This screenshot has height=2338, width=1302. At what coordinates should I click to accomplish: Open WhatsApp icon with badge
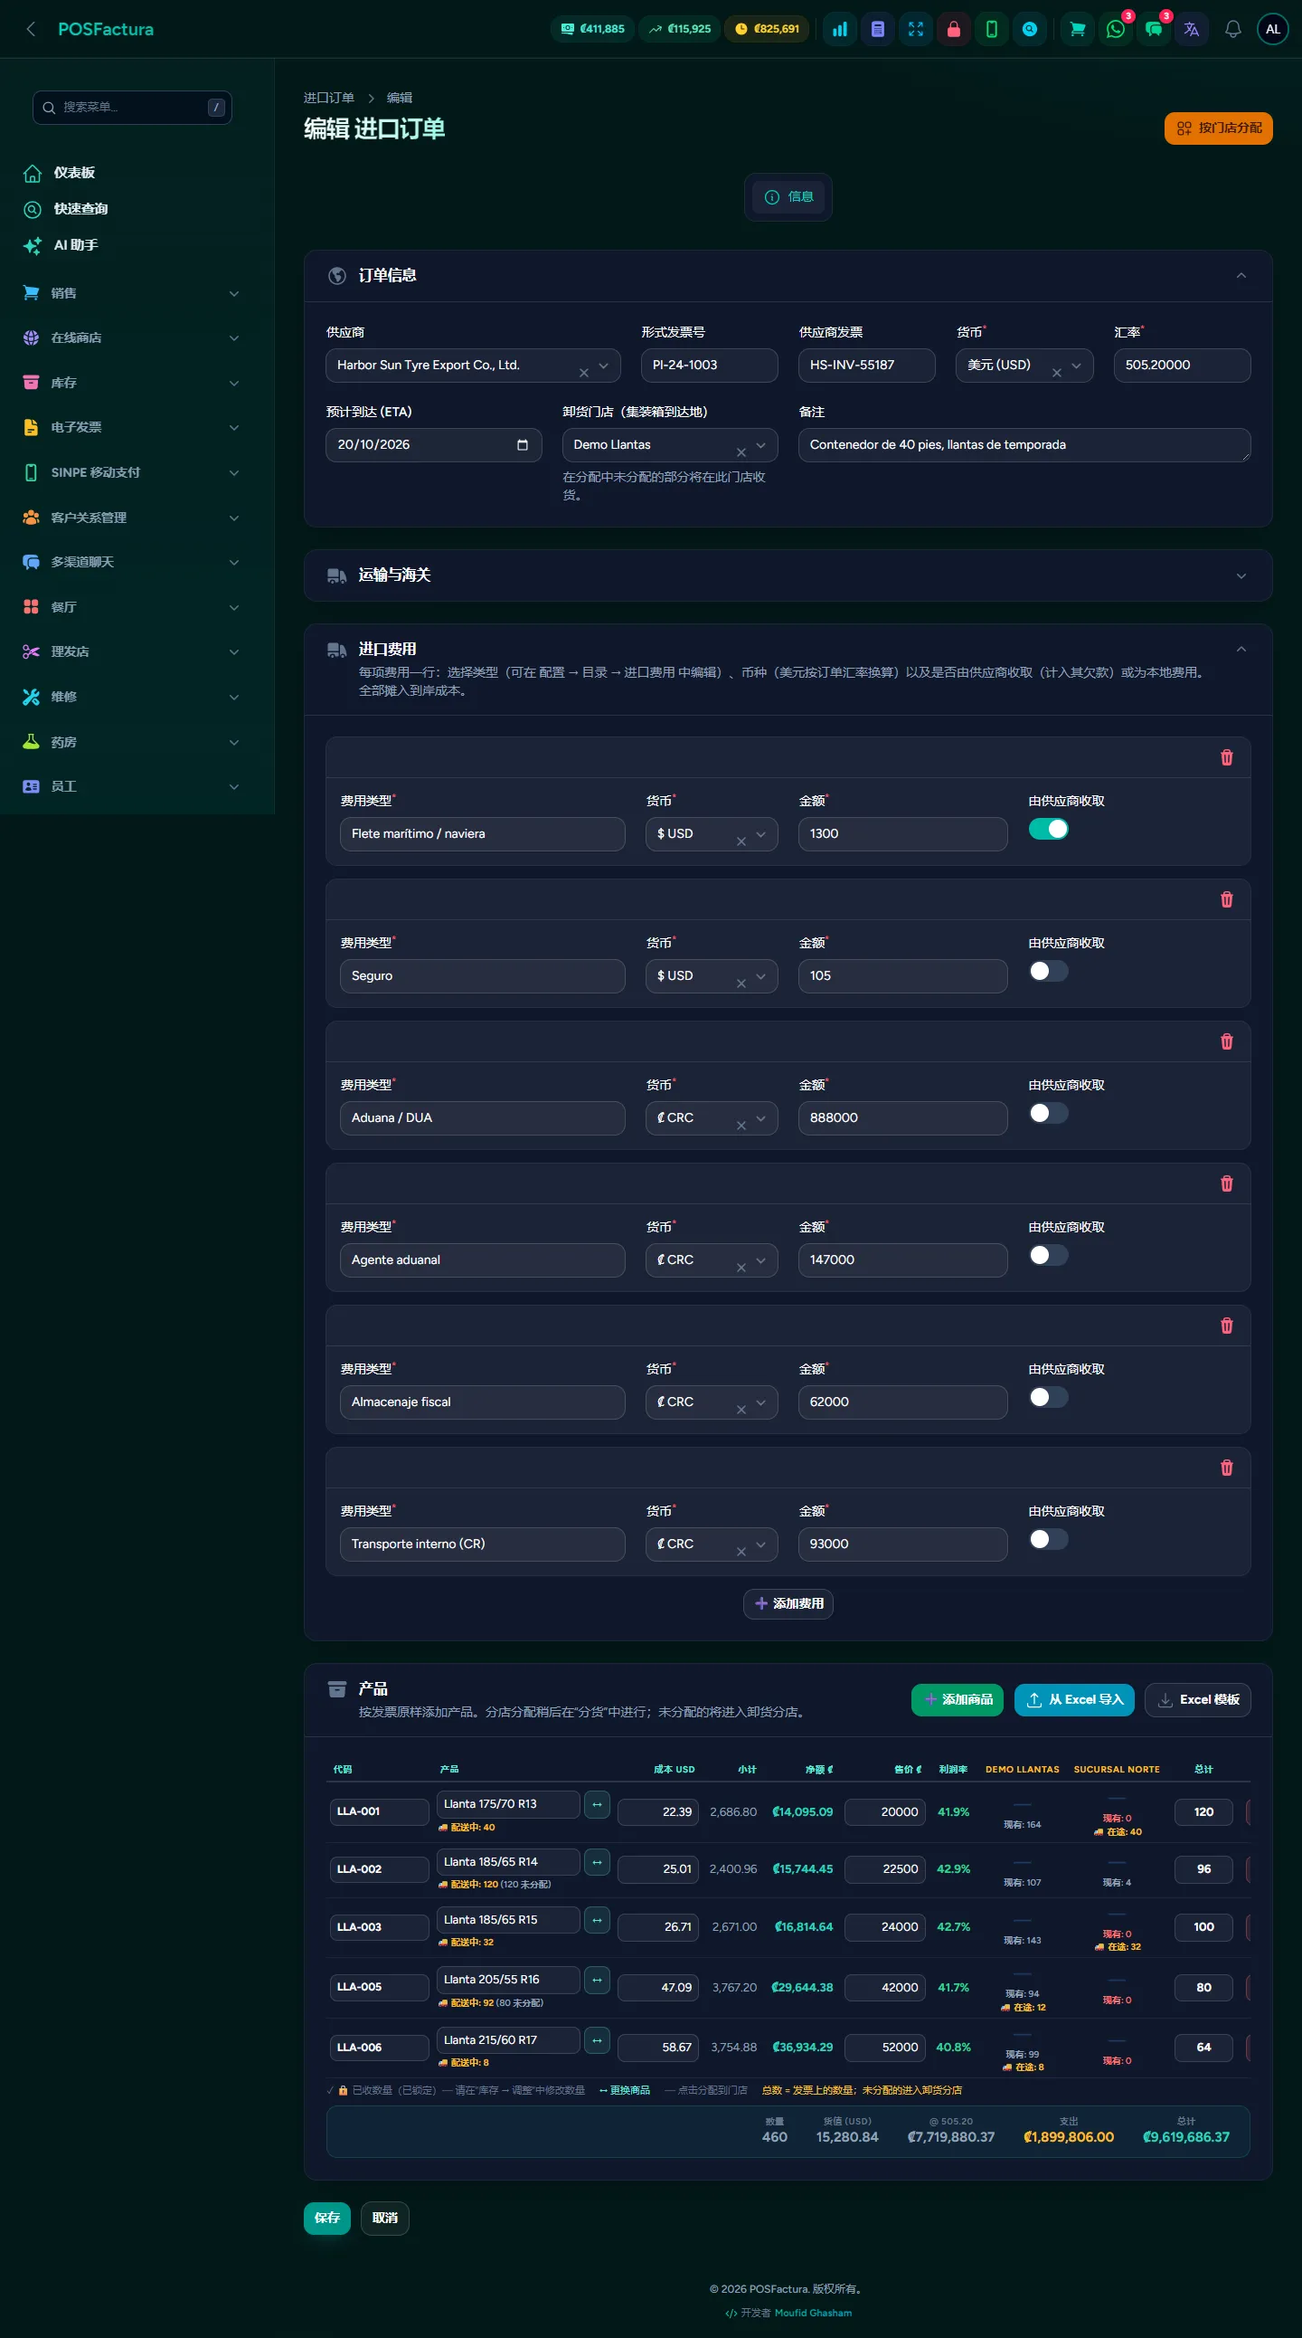coord(1115,29)
